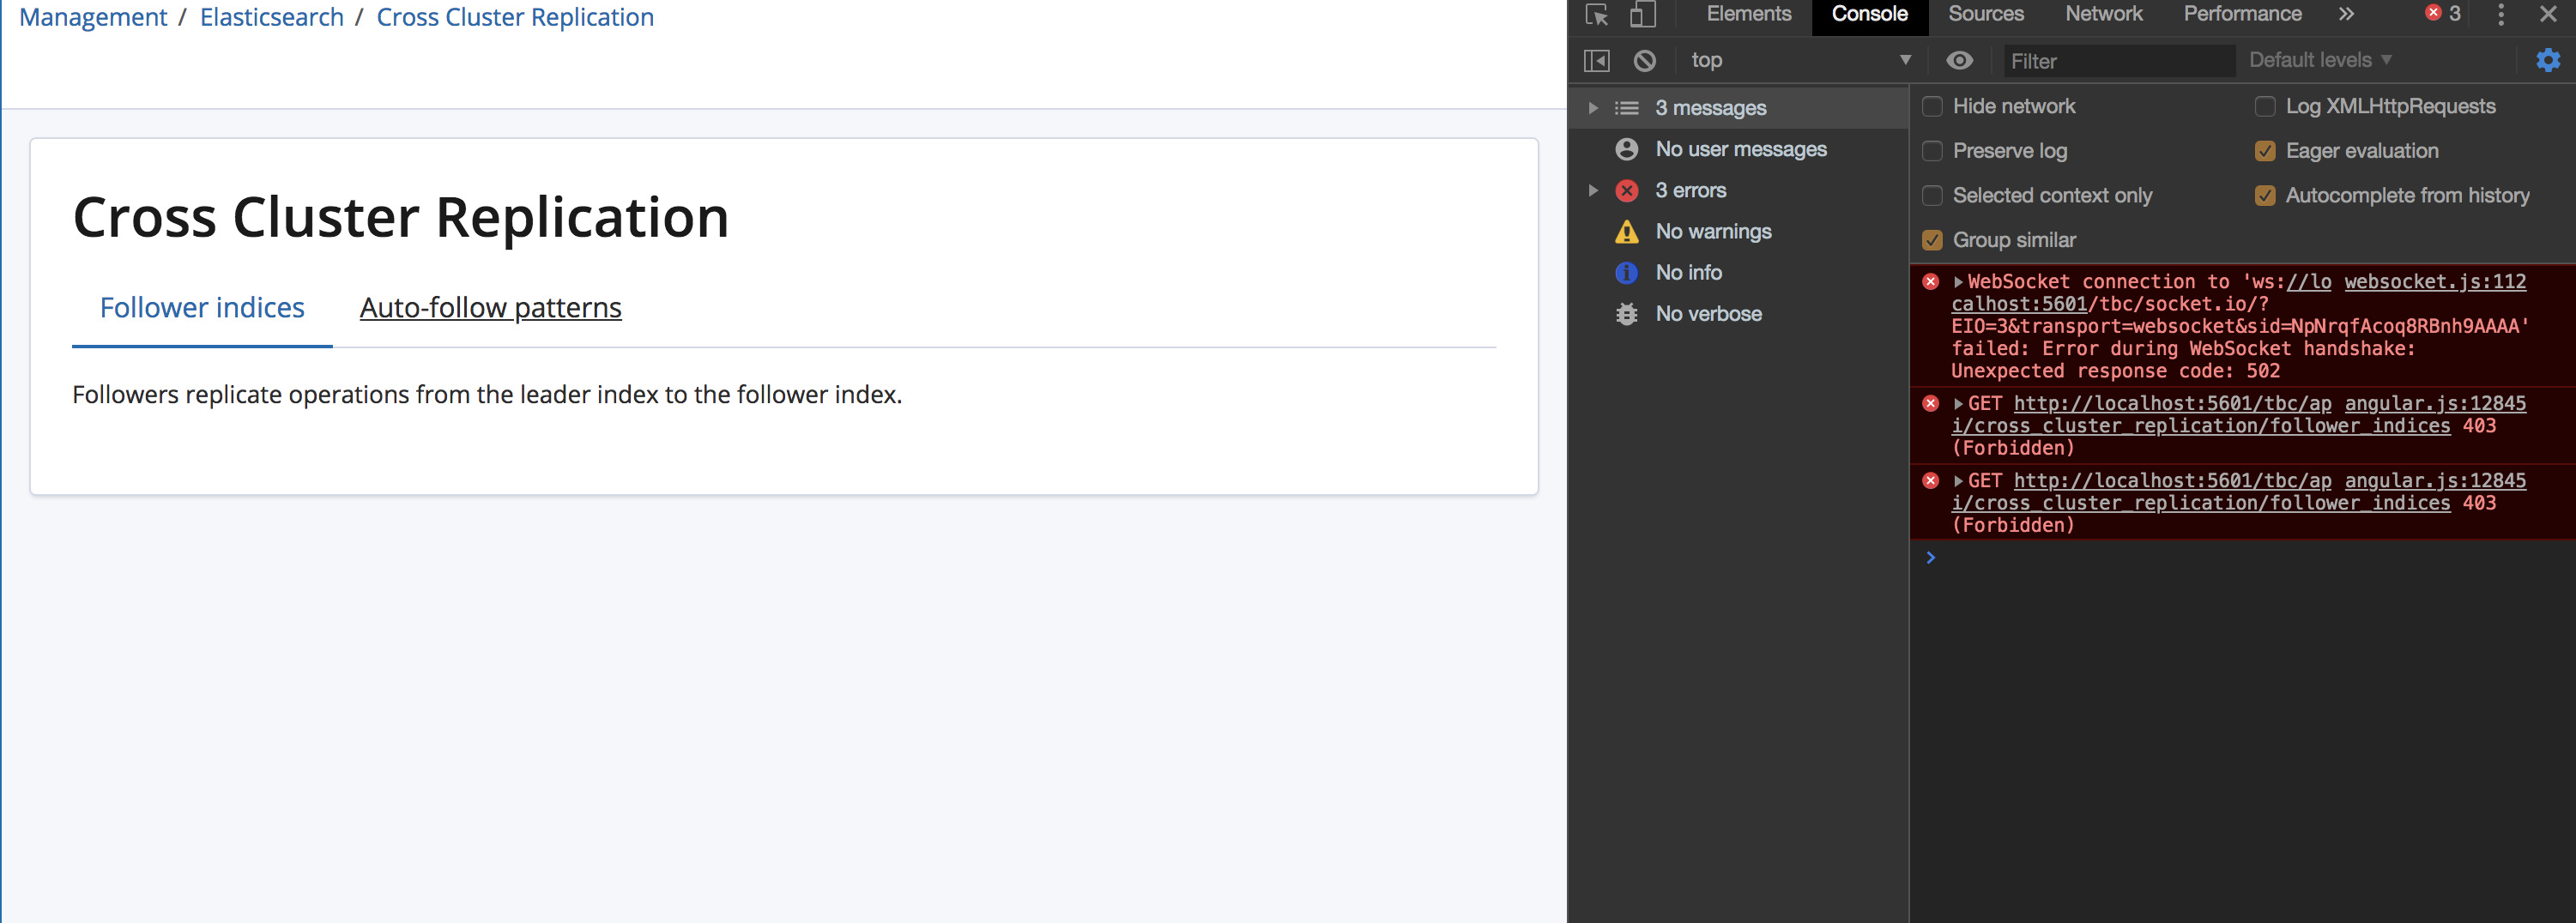
Task: Click the yellow warning triangle icon
Action: [x=1627, y=232]
